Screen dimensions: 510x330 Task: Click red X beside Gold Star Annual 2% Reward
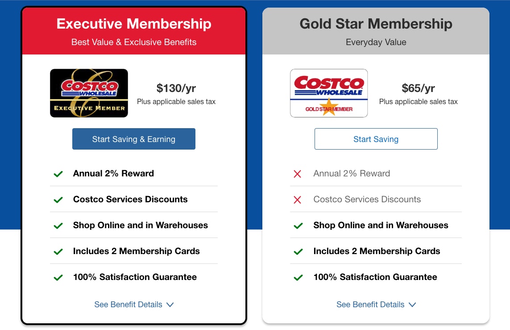[297, 174]
